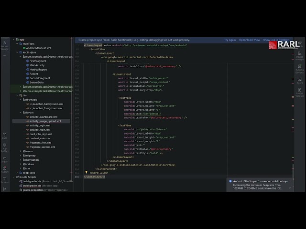This screenshot has width=306, height=229.
Task: Expand the navigation folder
Action: [21, 160]
